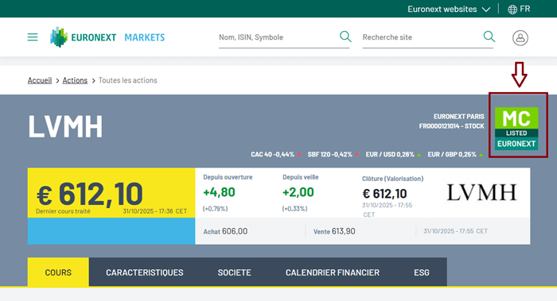Expand the Euronext websites dropdown
This screenshot has height=301, width=557.
click(449, 10)
